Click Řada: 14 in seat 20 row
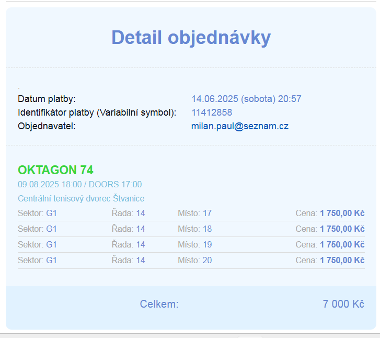Image resolution: width=380 pixels, height=338 pixels. (128, 261)
